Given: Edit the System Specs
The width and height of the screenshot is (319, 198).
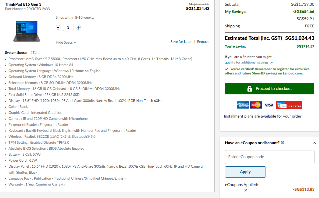Looking at the screenshot, I should click(x=35, y=53).
